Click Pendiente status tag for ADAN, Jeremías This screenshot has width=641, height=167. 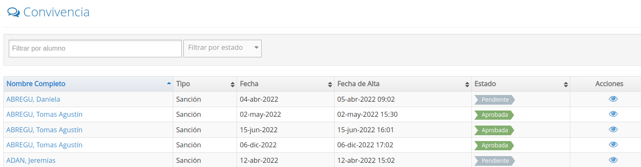click(494, 161)
